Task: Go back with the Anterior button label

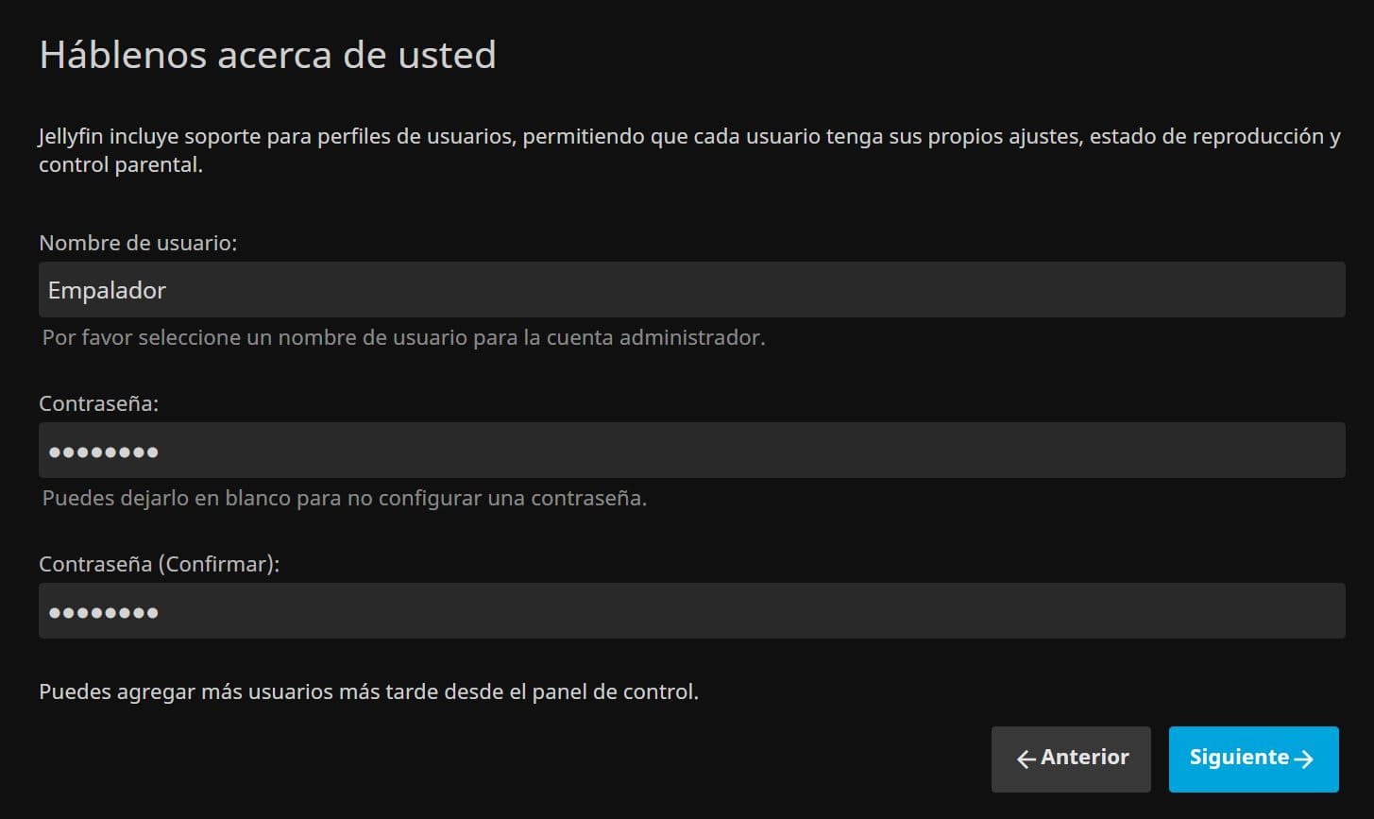Action: 1084,758
